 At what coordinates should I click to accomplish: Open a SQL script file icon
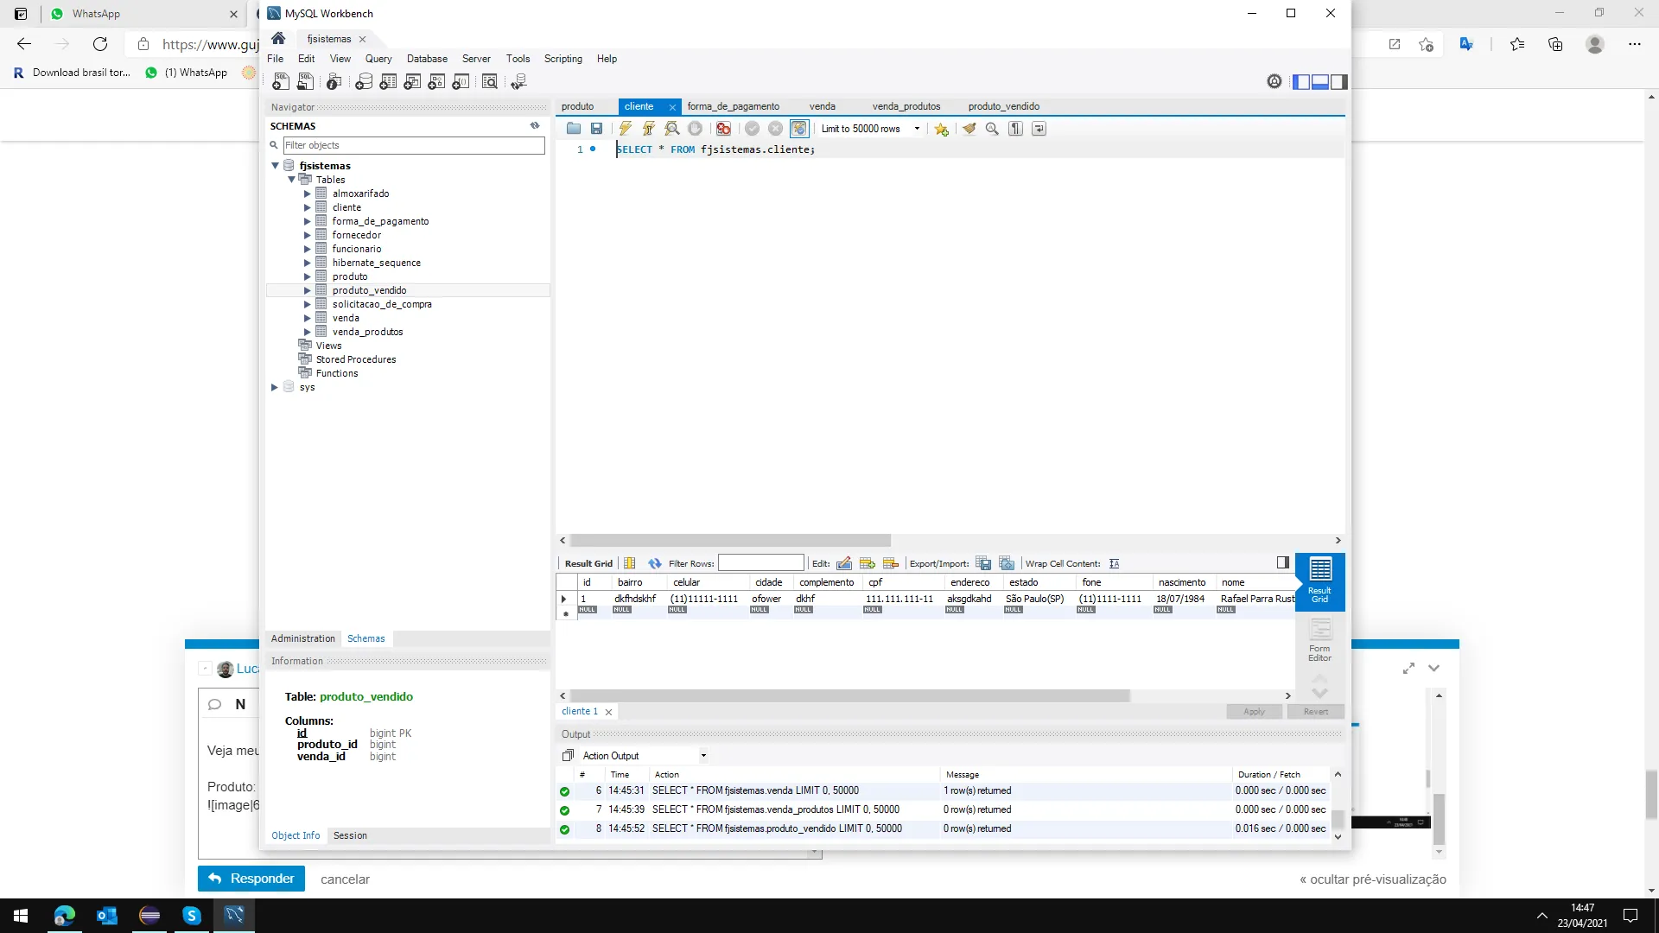[x=574, y=129]
